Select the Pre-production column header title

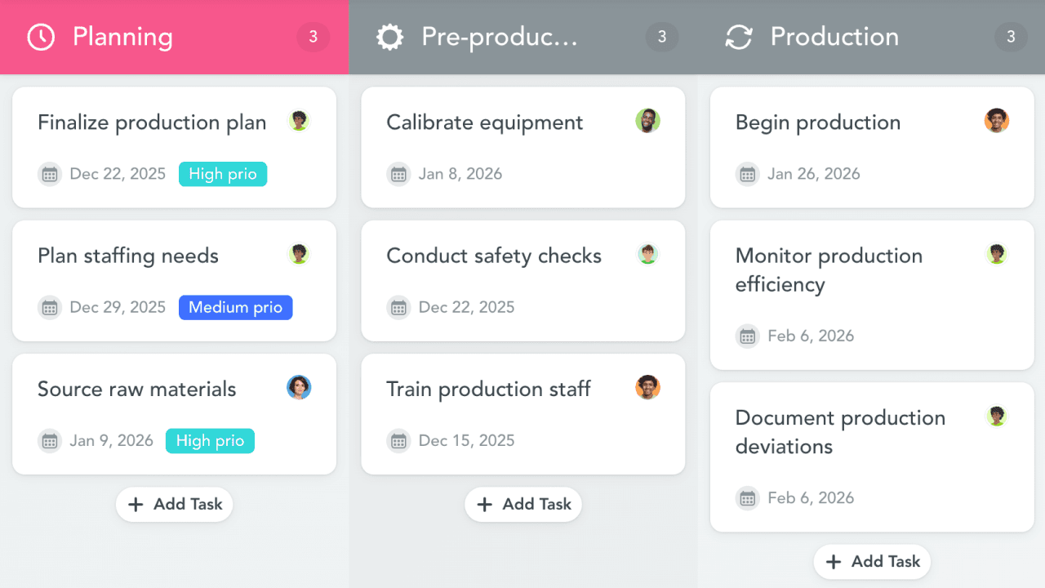click(x=500, y=37)
